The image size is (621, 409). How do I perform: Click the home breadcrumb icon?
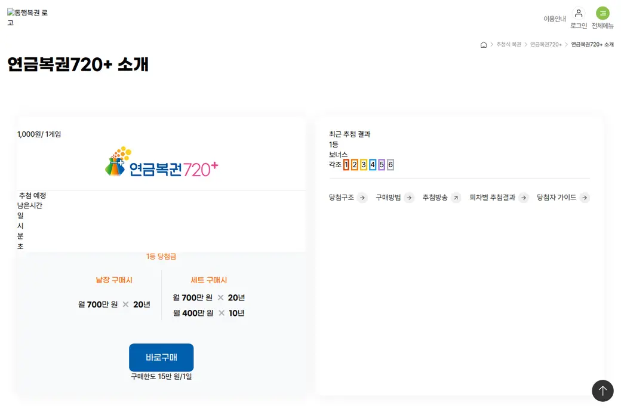click(483, 45)
